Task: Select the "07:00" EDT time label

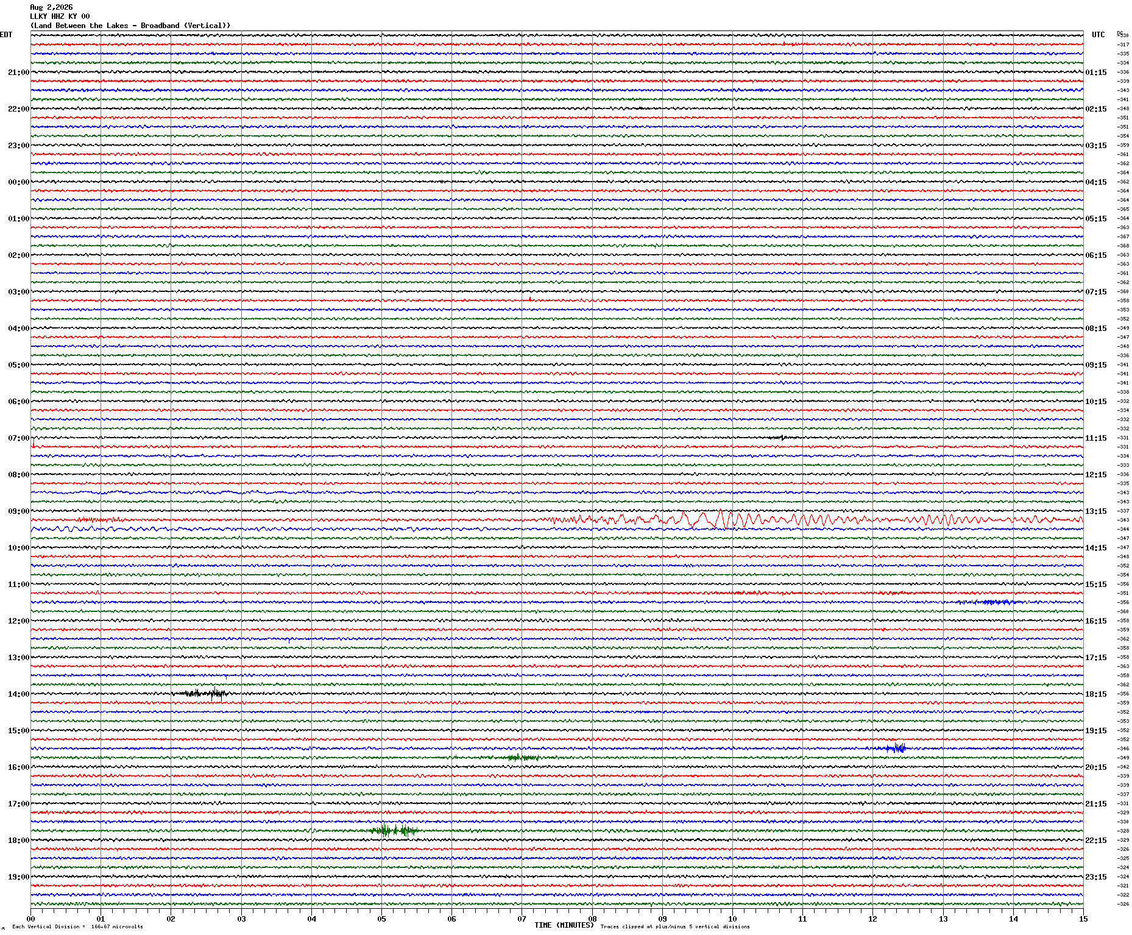Action: pos(18,438)
